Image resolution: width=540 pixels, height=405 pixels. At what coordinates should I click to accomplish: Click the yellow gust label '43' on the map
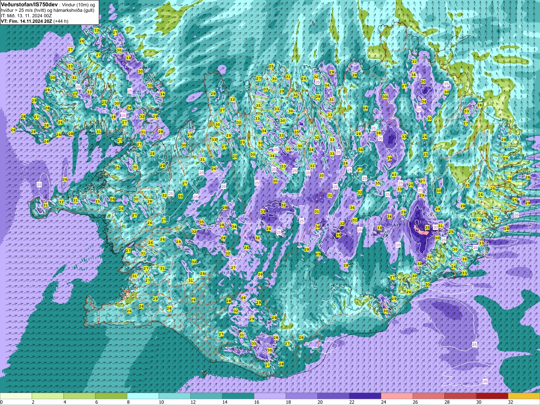point(394,175)
